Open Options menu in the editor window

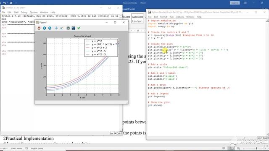click(180, 17)
